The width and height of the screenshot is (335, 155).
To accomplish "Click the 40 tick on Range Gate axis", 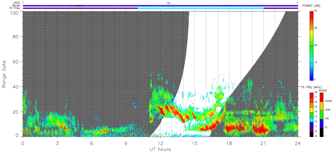I will pyautogui.click(x=16, y=87).
